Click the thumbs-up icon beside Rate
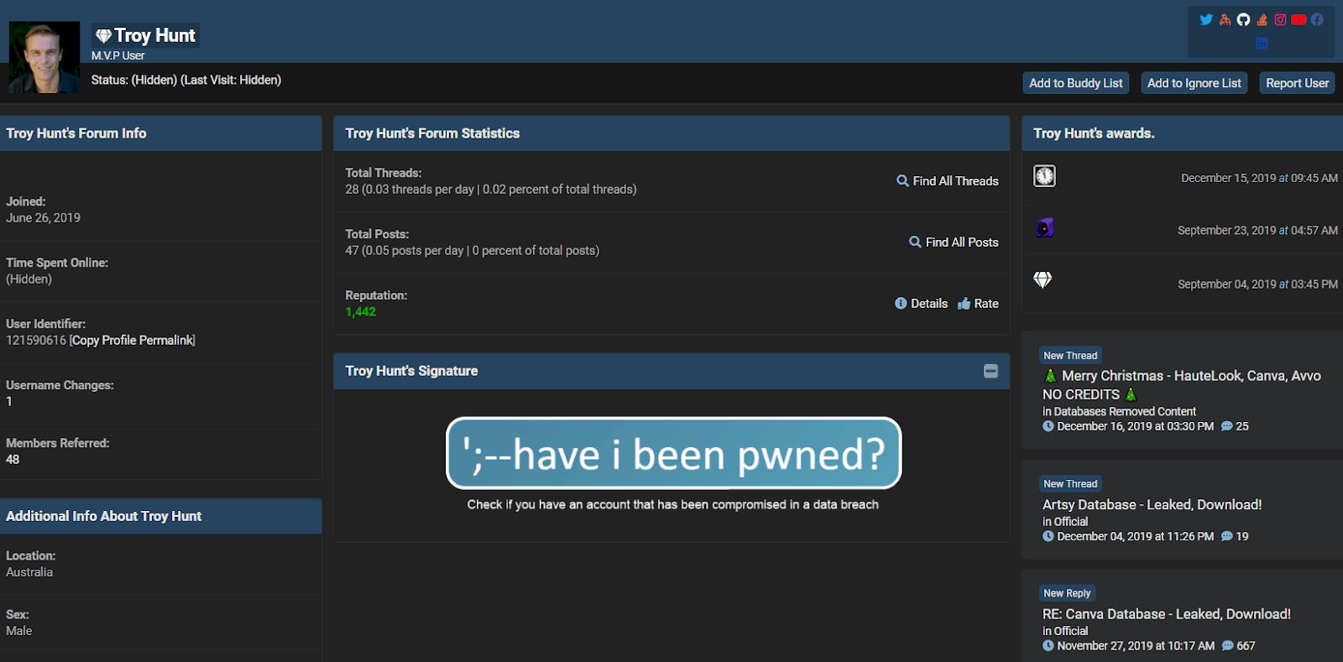Viewport: 1343px width, 662px height. 964,303
